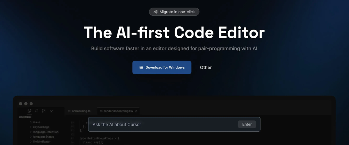Screen dimensions: 349x145
Task: Select the languageDetection folder name in the tree
Action: pyautogui.click(x=46, y=132)
